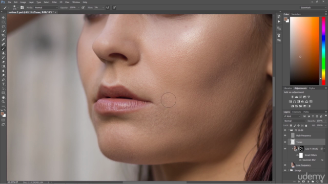This screenshot has height=184, width=328.
Task: Open the Flow dropdown arrow
Action: 103,8
